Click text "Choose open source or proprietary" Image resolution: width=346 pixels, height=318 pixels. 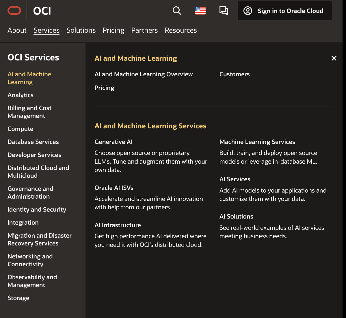142,153
